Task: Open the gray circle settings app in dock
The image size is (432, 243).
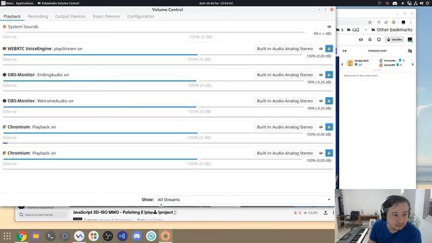Action: [x=65, y=236]
